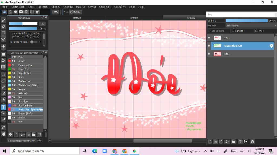Adjust the Number of Lines slider
The height and width of the screenshot is (155, 277).
[34, 42]
